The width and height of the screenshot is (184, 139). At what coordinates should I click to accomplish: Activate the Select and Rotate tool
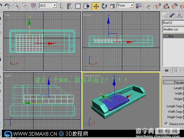[104, 6]
